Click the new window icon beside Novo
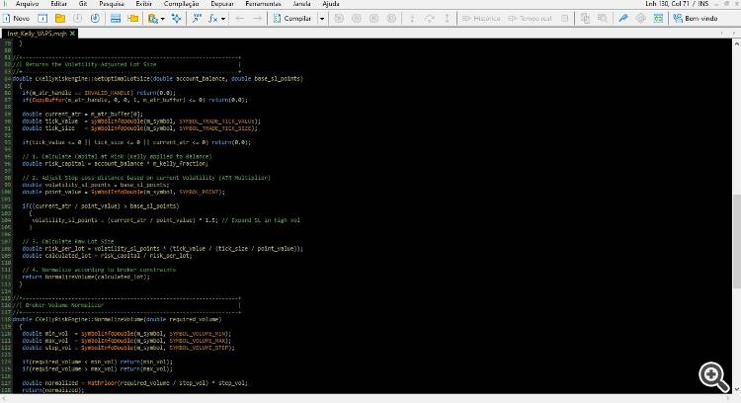This screenshot has height=403, width=741. pos(42,19)
